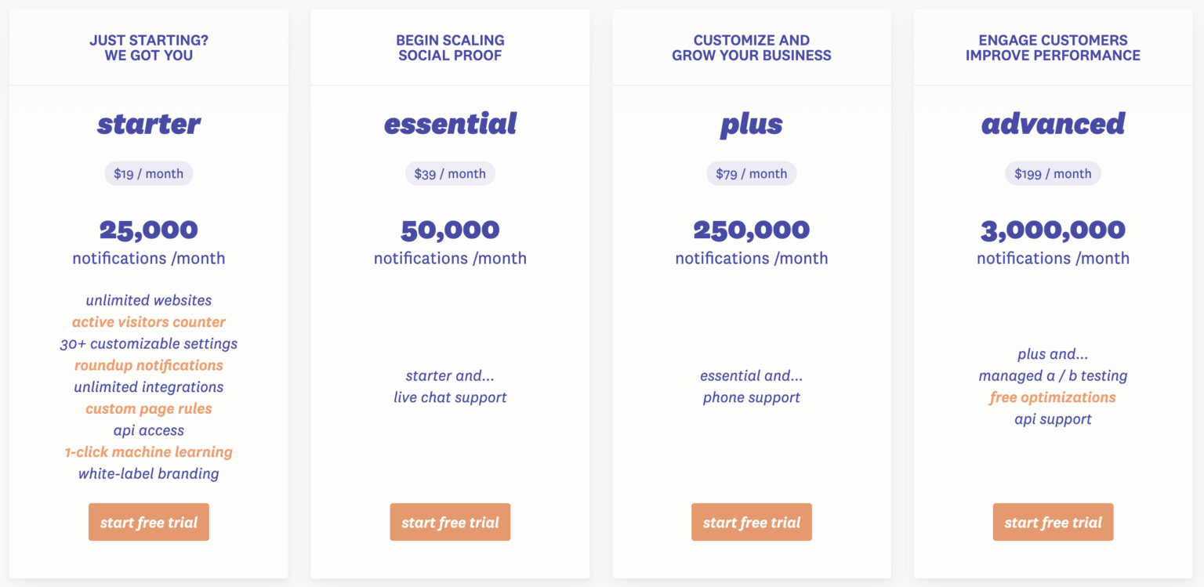The width and height of the screenshot is (1204, 587).
Task: Click the "free optimizations" highlighted link
Action: pyautogui.click(x=1053, y=397)
